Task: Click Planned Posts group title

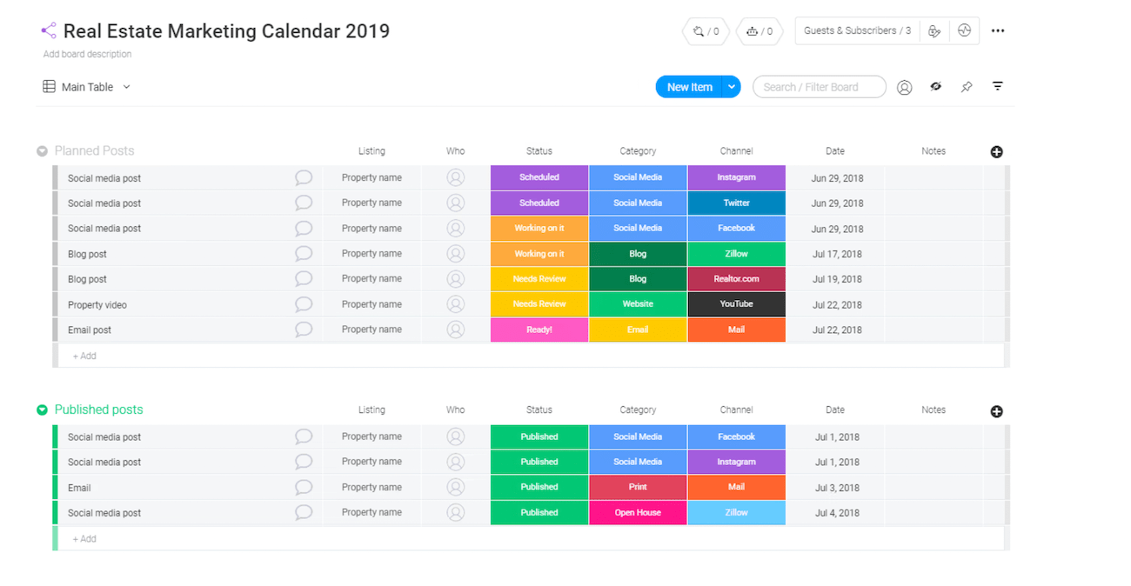Action: tap(94, 151)
